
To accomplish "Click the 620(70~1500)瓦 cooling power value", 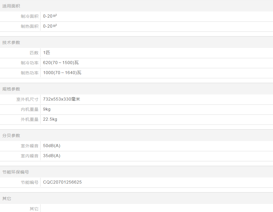I will 61,63.
